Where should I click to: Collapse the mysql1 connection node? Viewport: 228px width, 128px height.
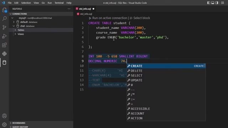[x=12, y=18]
